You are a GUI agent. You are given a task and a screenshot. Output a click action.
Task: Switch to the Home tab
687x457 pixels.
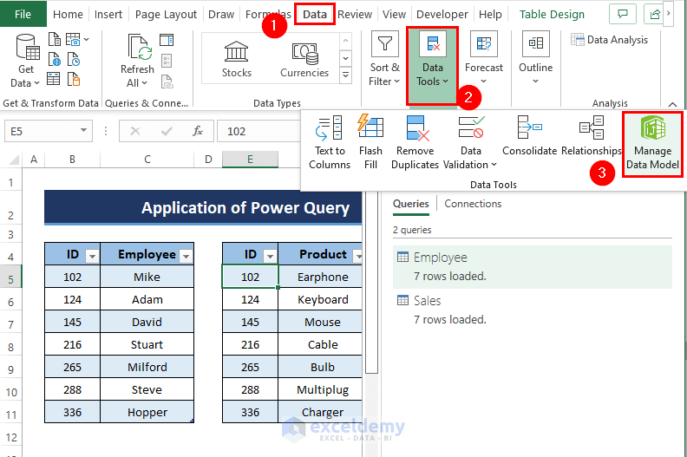[x=68, y=15]
